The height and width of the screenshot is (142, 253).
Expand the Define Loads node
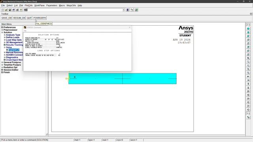click(x=5, y=37)
